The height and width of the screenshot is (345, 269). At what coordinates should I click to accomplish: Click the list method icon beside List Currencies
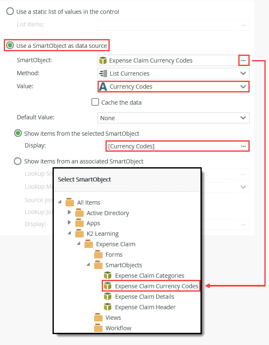pyautogui.click(x=103, y=74)
